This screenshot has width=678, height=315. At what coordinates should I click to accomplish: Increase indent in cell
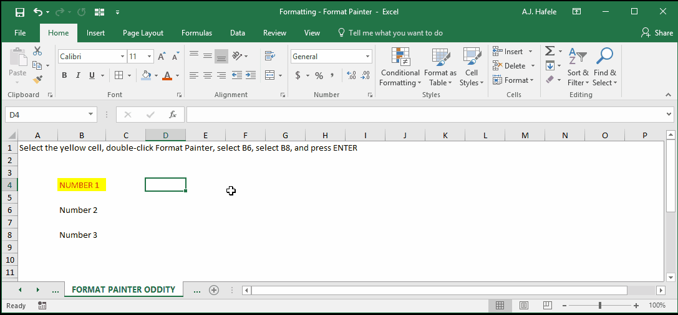(x=250, y=75)
